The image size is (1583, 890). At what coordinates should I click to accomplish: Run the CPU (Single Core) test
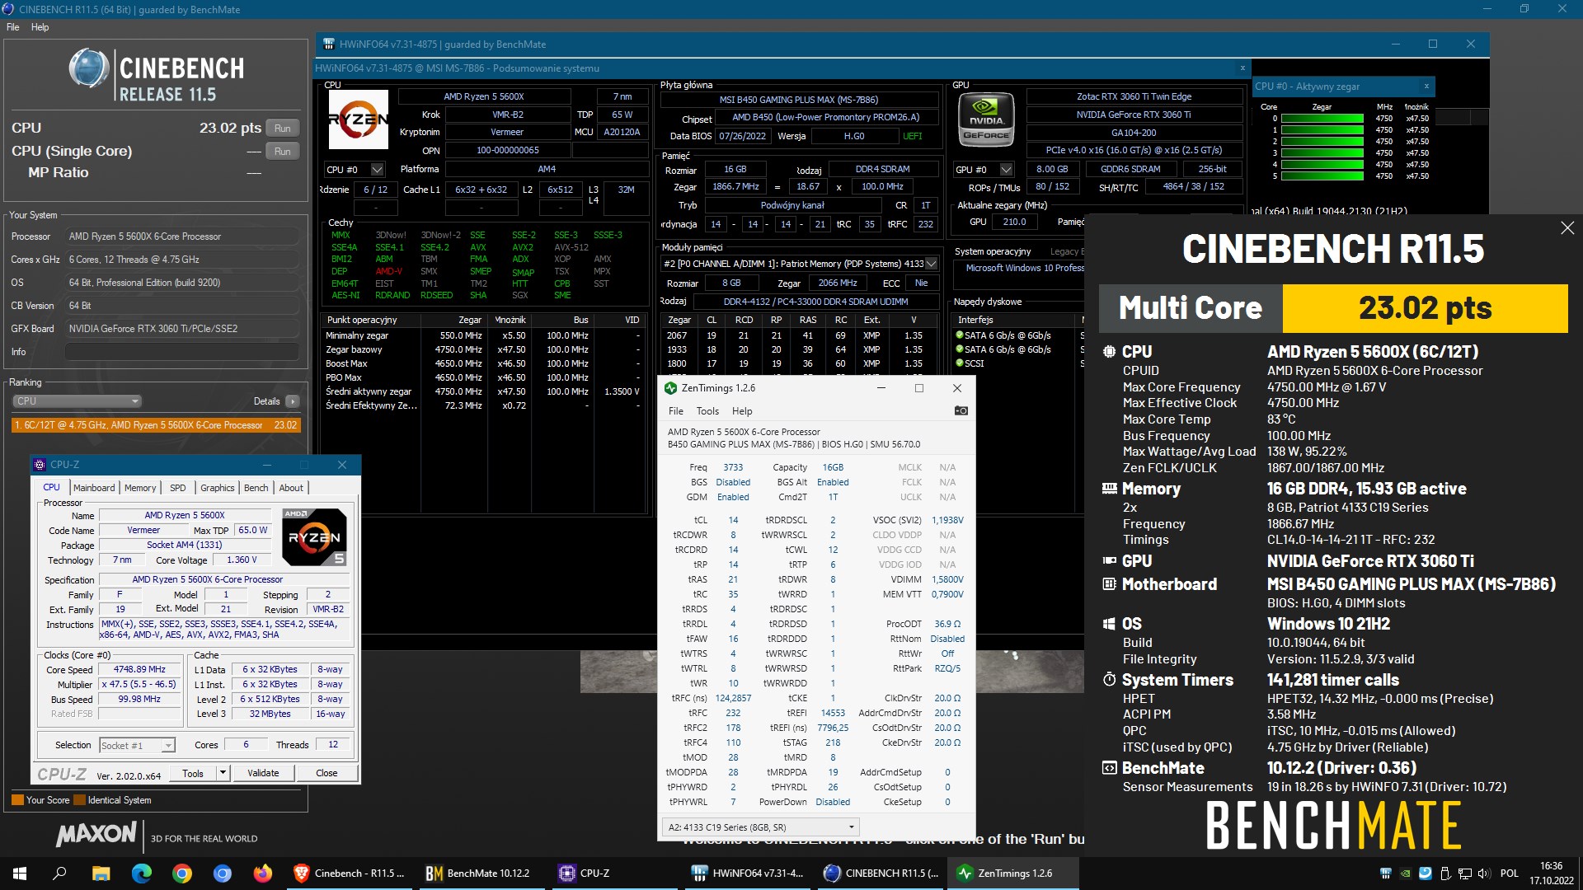click(x=282, y=152)
